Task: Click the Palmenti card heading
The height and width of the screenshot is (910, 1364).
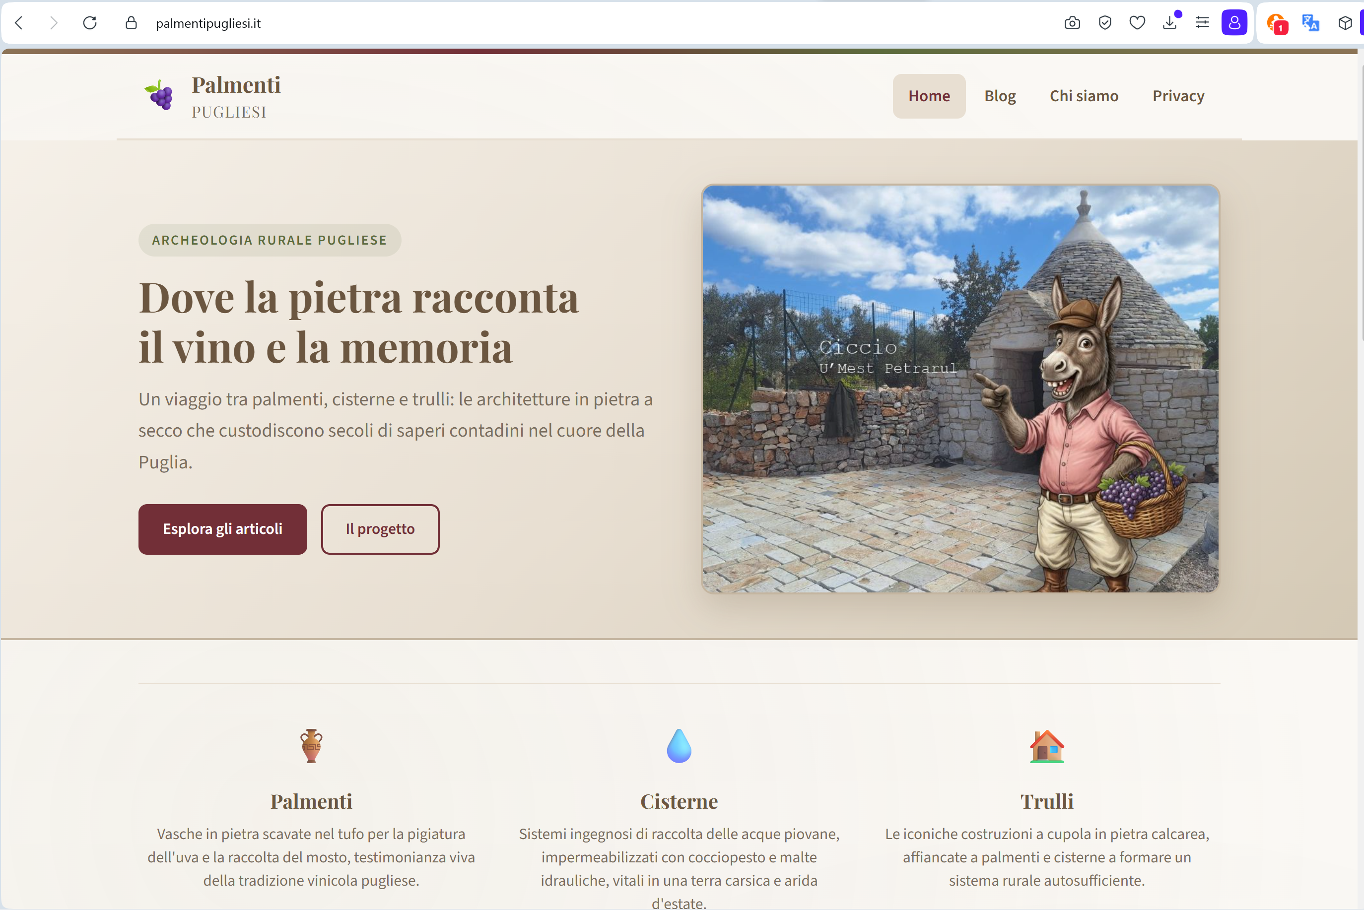Action: 311,801
